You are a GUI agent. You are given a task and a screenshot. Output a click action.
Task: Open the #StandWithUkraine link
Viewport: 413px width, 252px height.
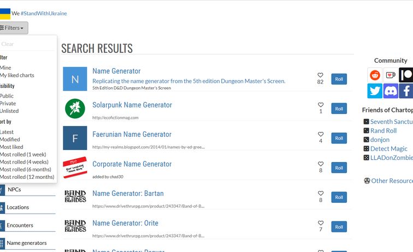tap(44, 13)
